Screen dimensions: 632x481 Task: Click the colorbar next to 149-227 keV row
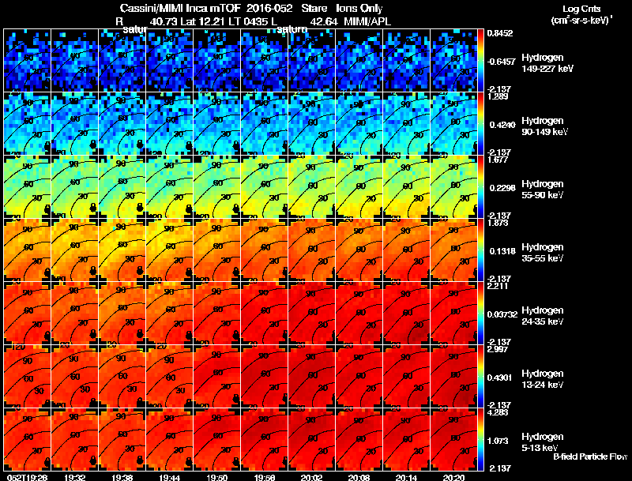(480, 60)
